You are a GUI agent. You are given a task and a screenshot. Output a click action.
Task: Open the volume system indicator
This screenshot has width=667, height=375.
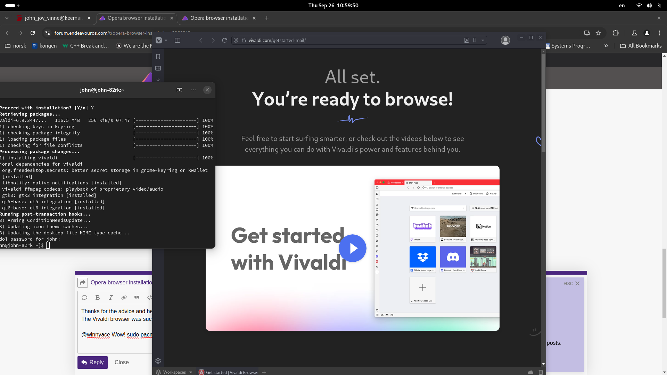649,6
